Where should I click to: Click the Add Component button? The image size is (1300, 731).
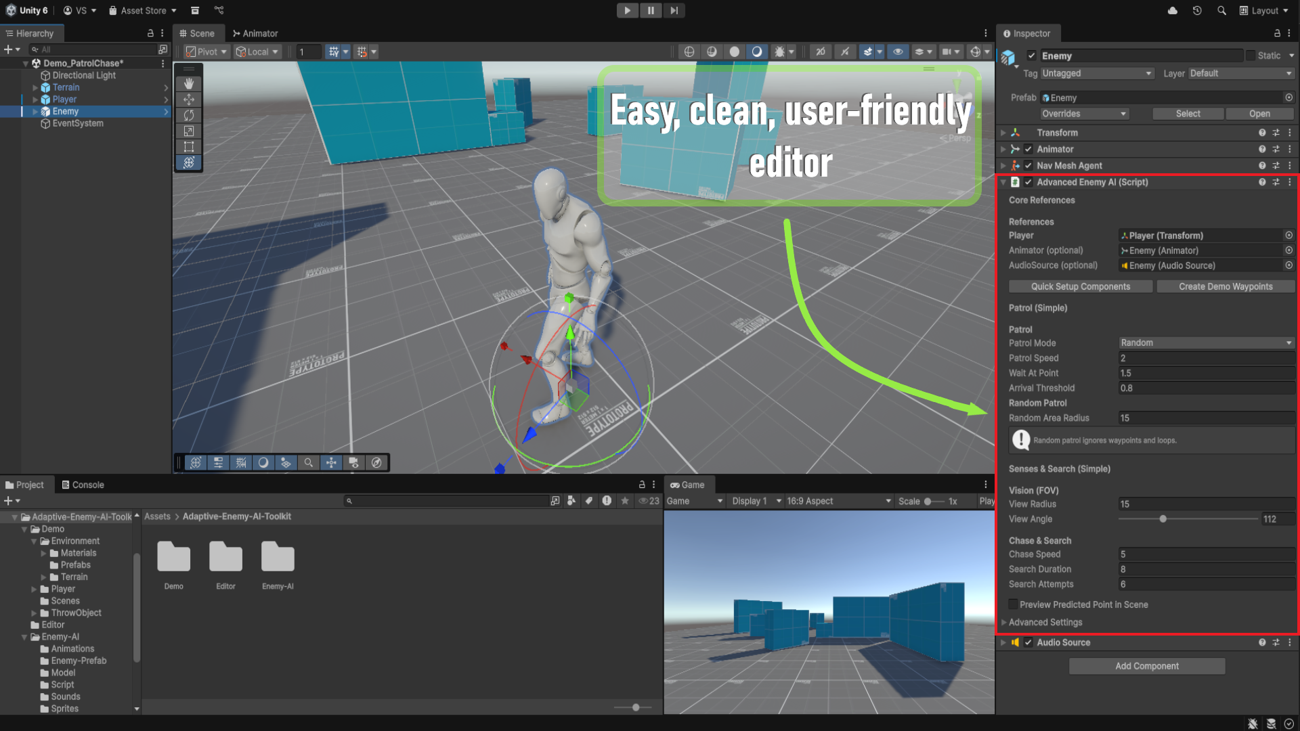(x=1146, y=666)
